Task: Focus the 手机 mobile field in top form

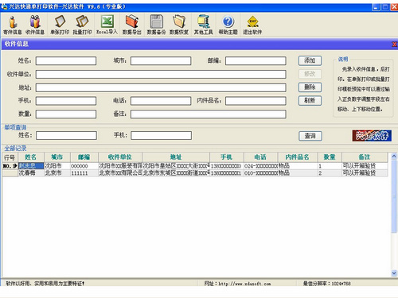Action: pos(66,101)
